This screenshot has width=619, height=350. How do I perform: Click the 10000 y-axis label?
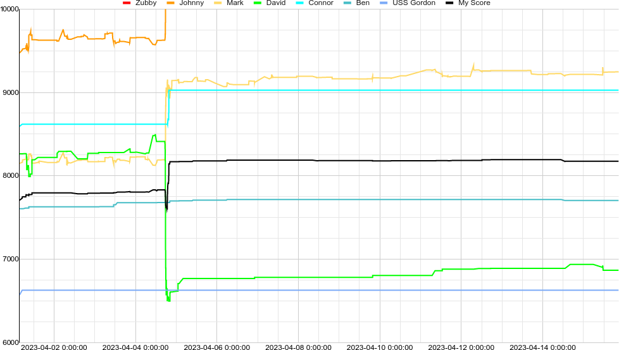point(9,9)
